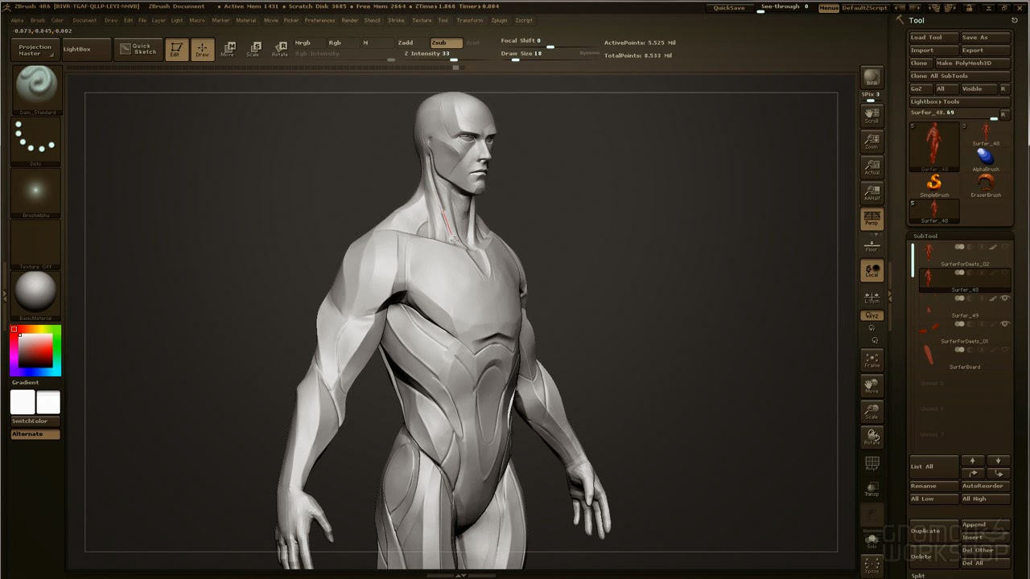1030x579 pixels.
Task: Select the Zoom tool on the right sidebar
Action: pos(872,142)
